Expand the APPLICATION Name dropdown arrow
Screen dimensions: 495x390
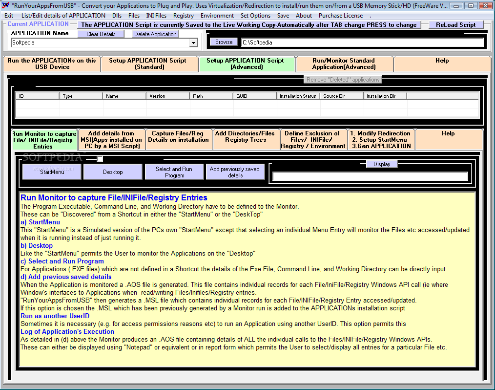pyautogui.click(x=193, y=43)
